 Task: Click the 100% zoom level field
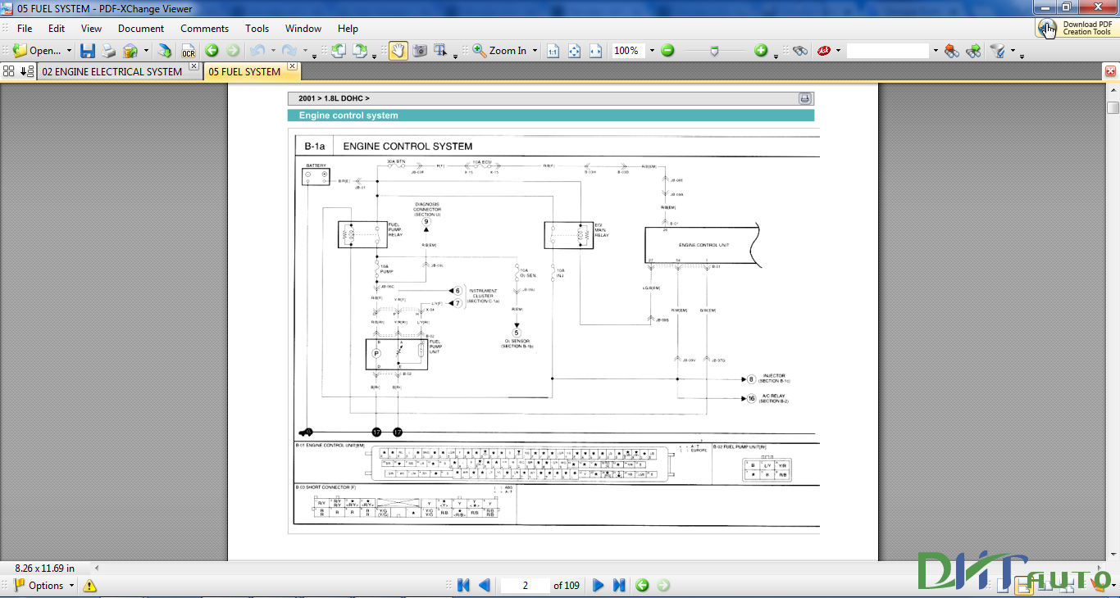tap(628, 51)
